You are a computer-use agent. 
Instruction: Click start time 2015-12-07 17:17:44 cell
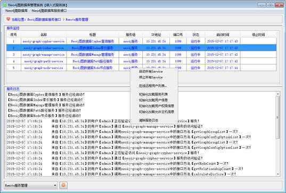point(223,68)
